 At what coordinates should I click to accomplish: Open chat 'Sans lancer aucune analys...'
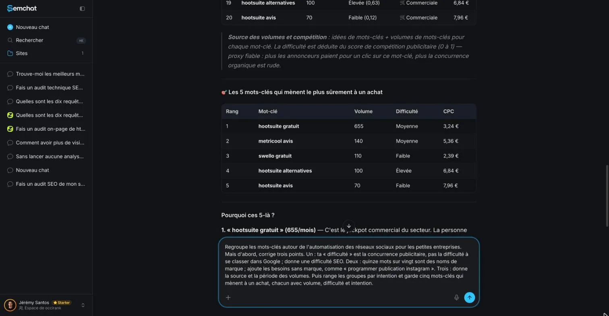46,156
